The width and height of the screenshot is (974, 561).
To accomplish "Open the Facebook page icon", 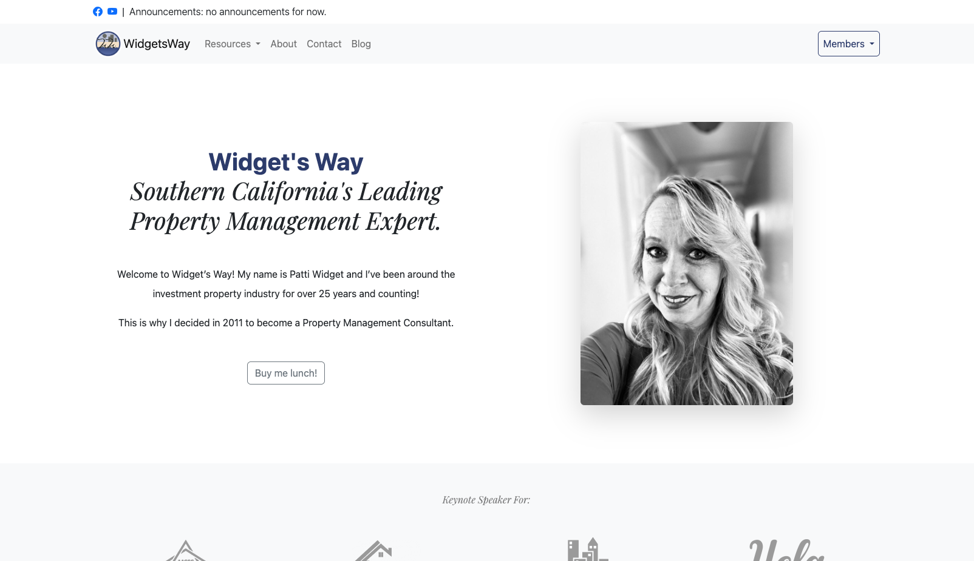I will pos(98,12).
